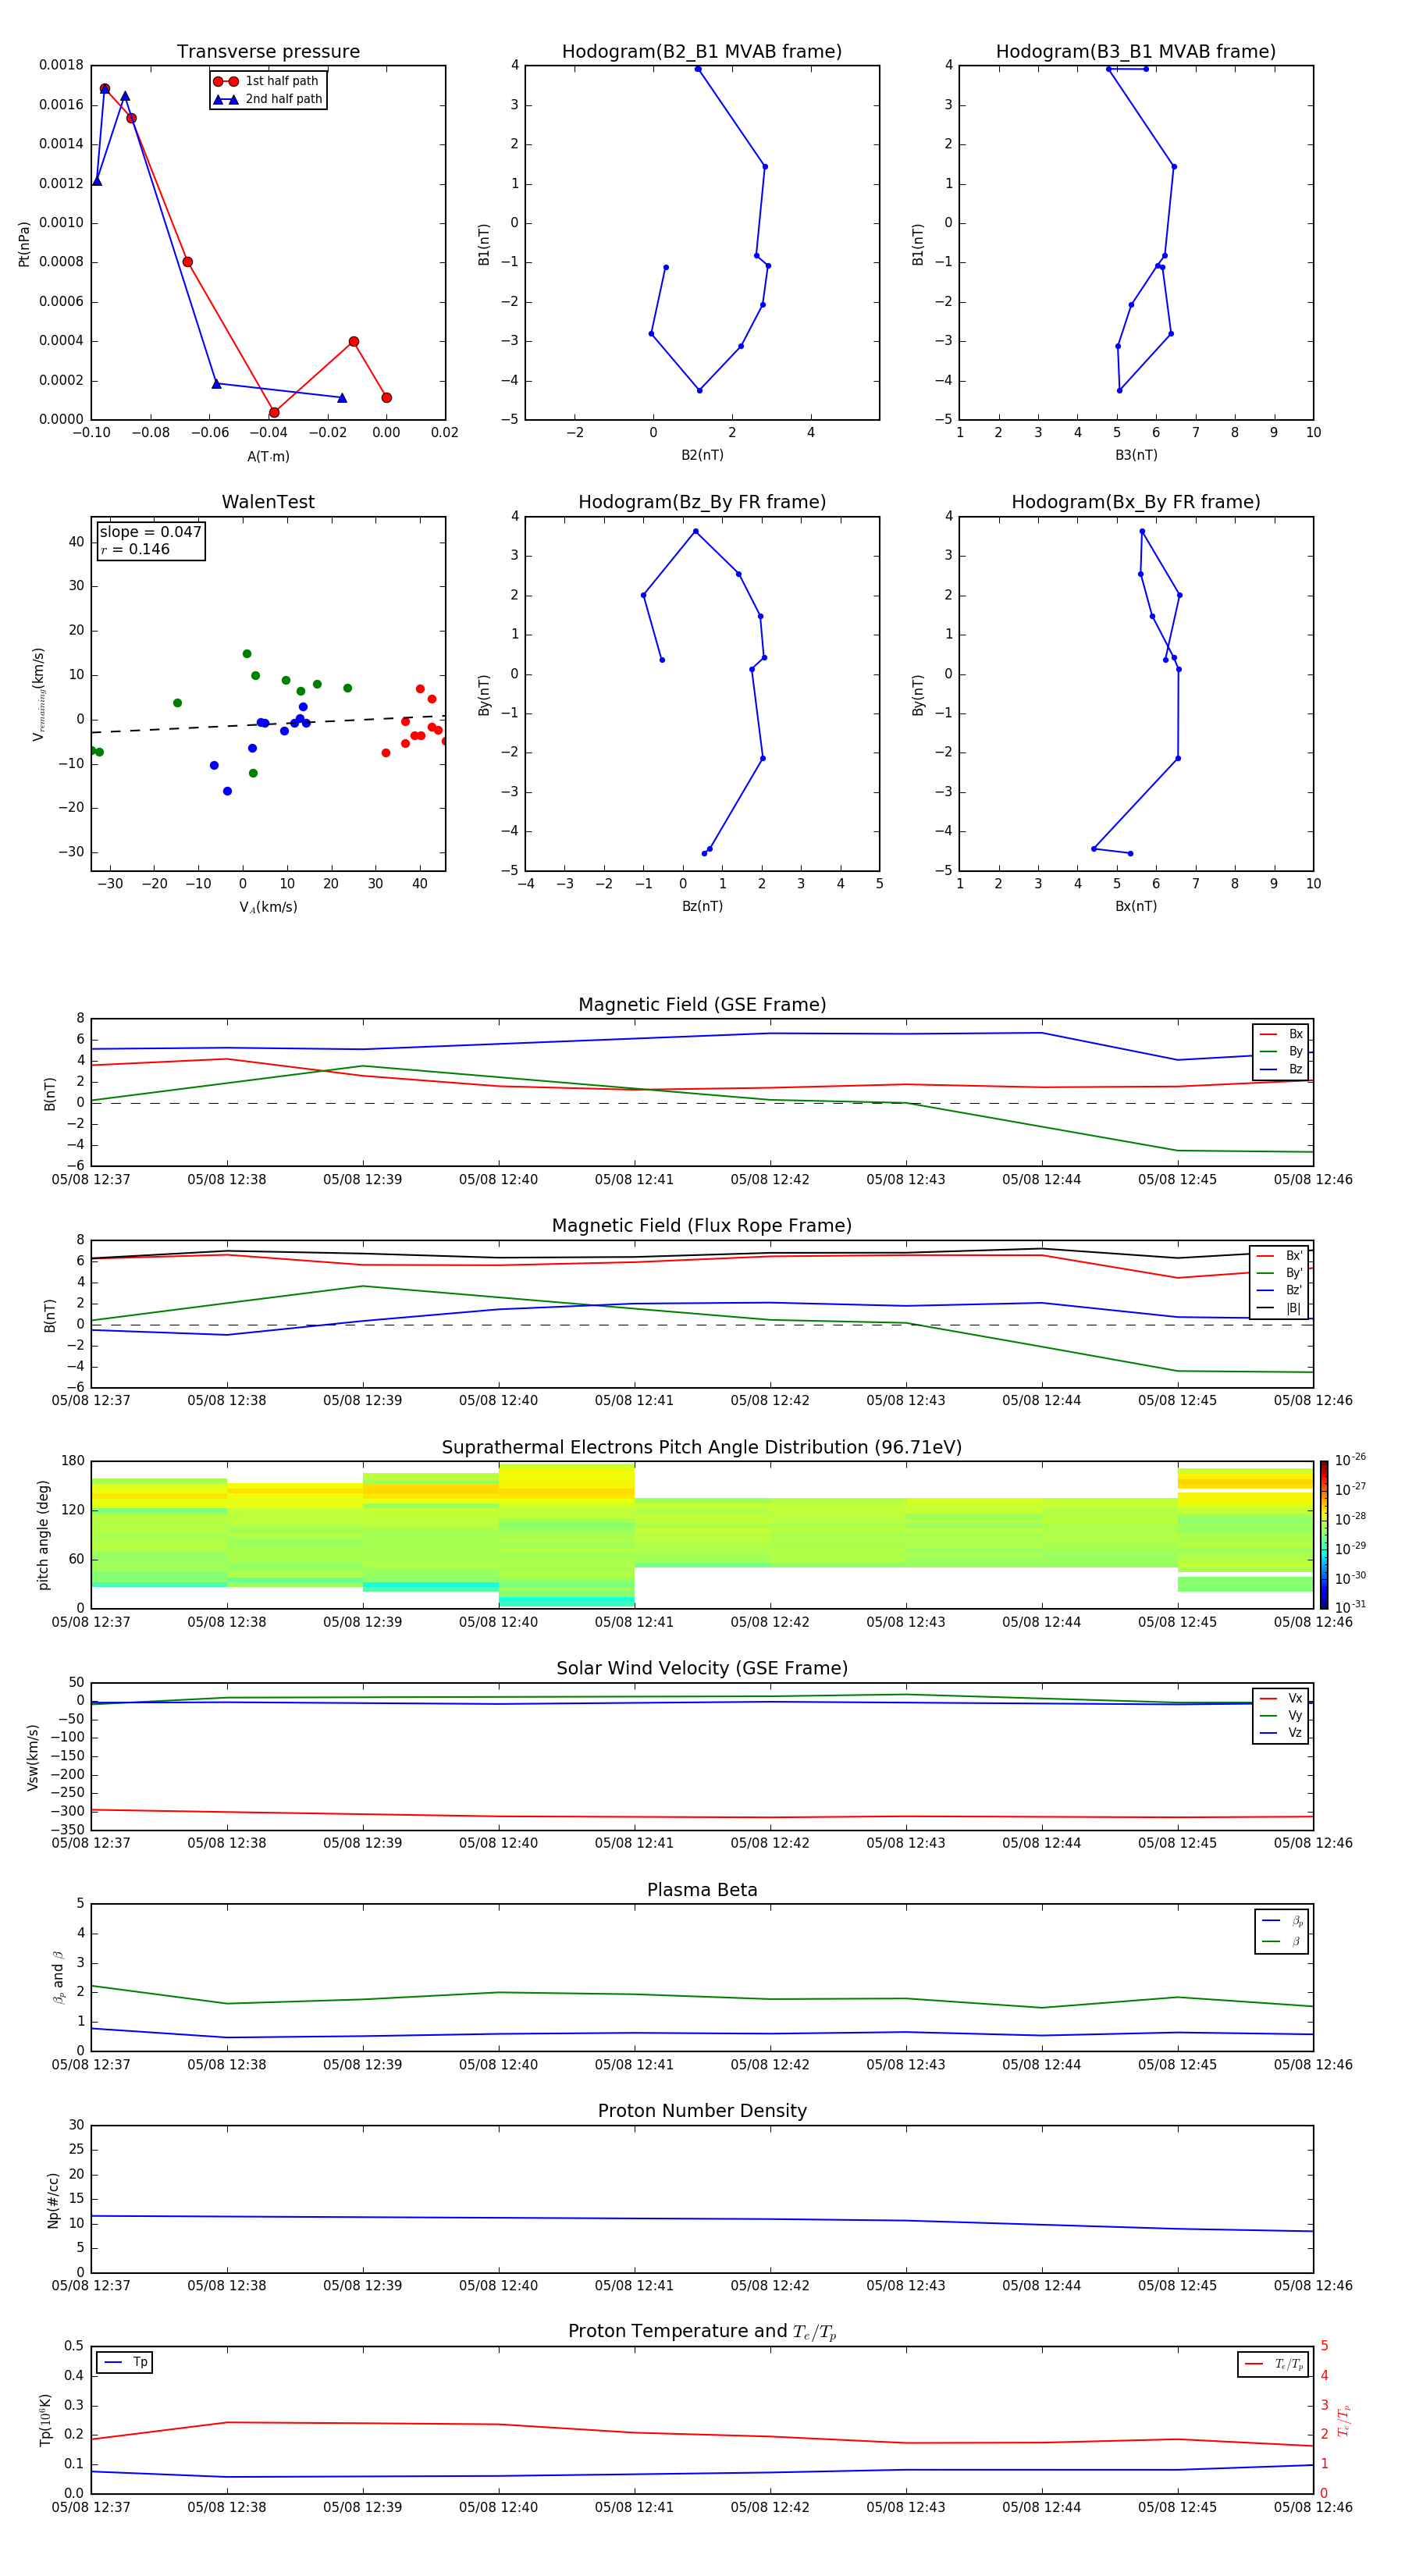Select 'βp' in the Plasma Beta legend
Image resolution: width=1405 pixels, height=2576 pixels.
click(1282, 1921)
